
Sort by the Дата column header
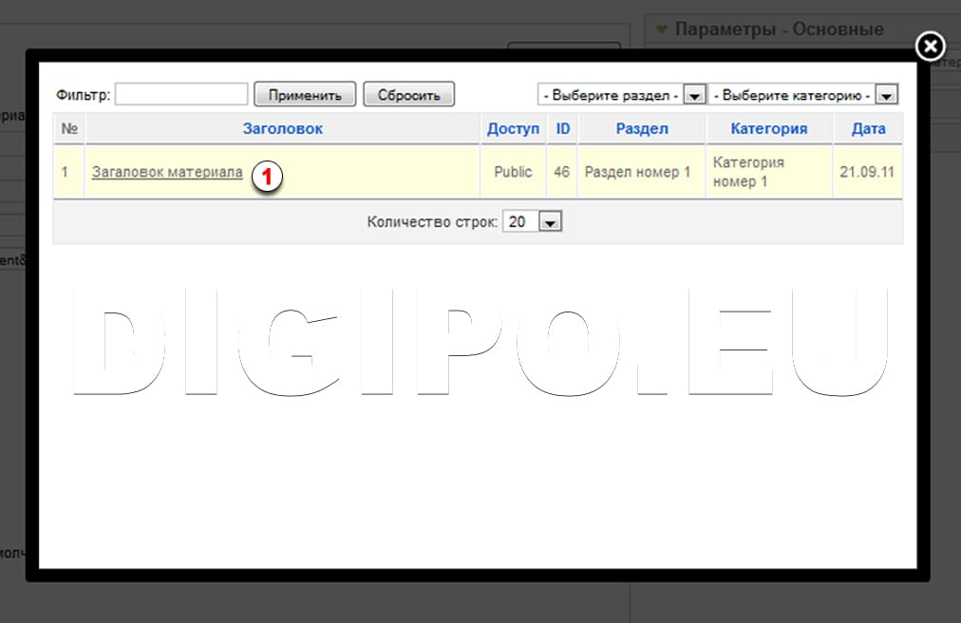pos(868,129)
